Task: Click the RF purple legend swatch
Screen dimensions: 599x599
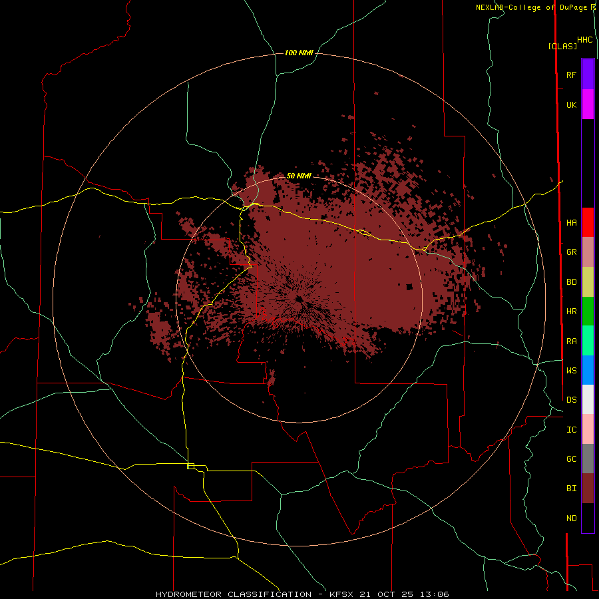Action: click(x=588, y=75)
